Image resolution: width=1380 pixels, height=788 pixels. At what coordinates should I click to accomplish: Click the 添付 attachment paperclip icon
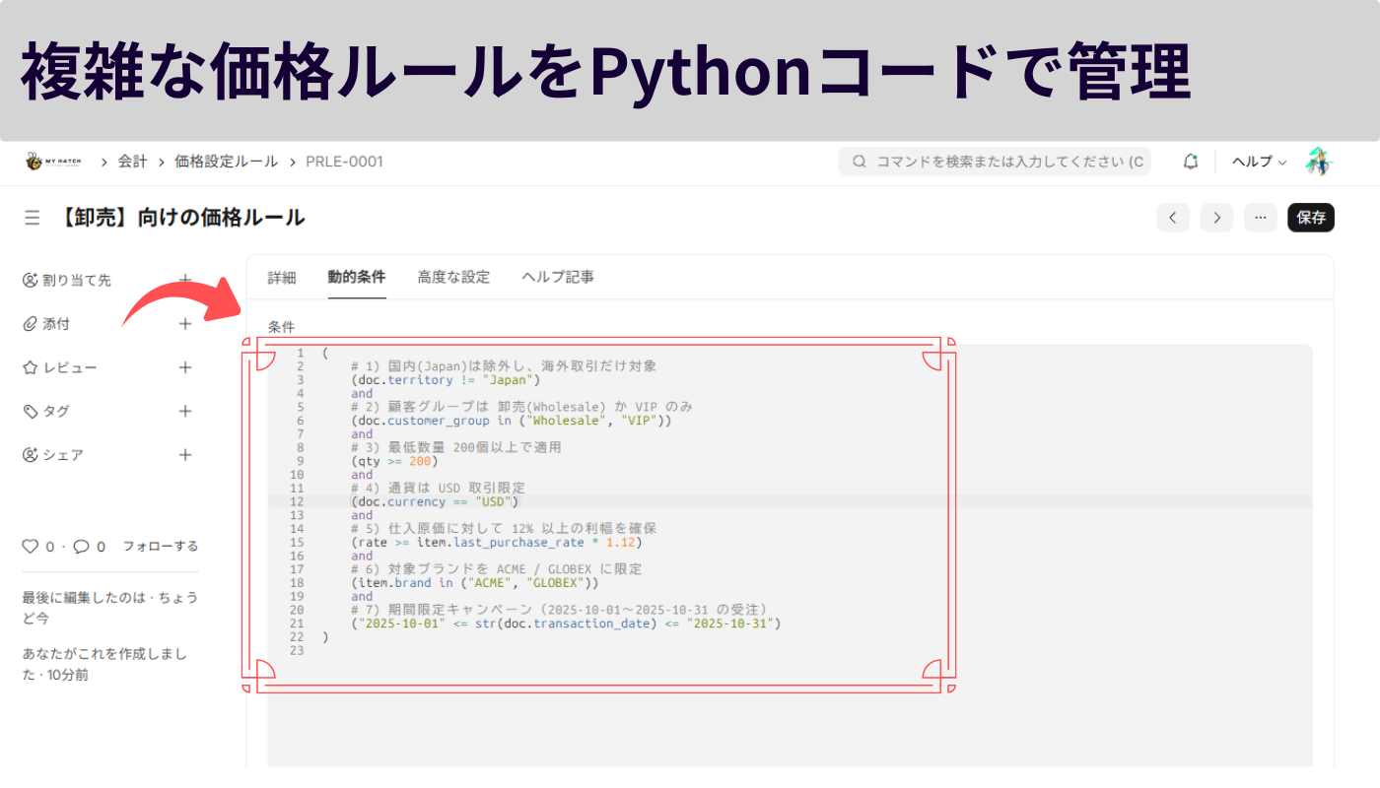[x=31, y=323]
